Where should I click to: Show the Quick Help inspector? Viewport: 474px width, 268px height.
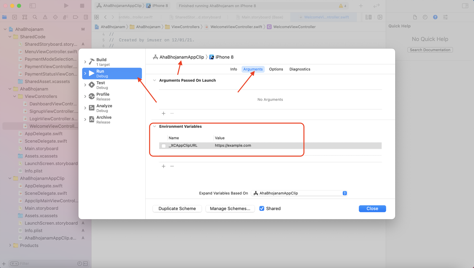pos(435,17)
